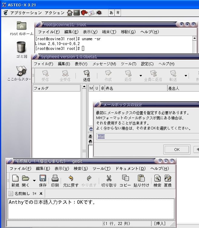Click Sylpheed 全受信 receive all icon
The width and height of the screenshot is (199, 228).
click(x=65, y=76)
